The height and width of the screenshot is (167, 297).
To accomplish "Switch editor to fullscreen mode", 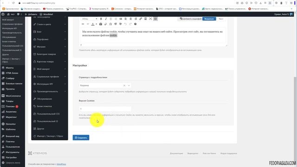I will coord(150,19).
